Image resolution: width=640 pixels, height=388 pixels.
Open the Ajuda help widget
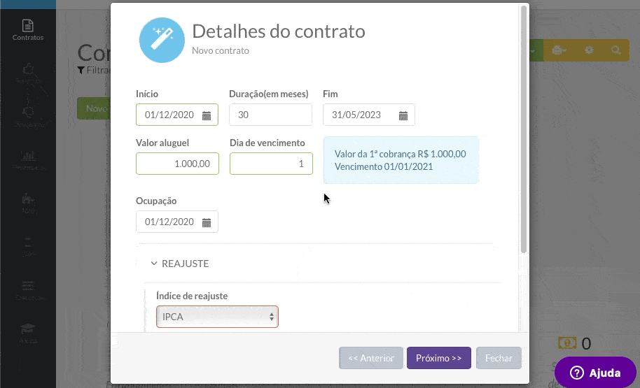(x=596, y=373)
